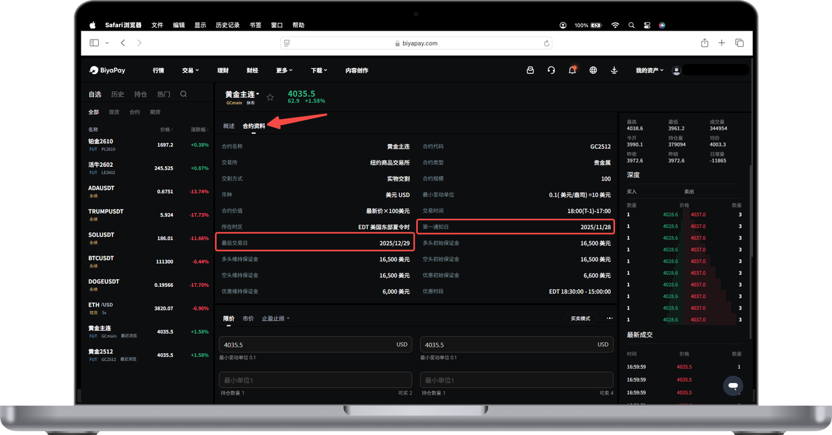This screenshot has width=832, height=435.
Task: Toggle the 买卖模式 button
Action: tap(580, 319)
